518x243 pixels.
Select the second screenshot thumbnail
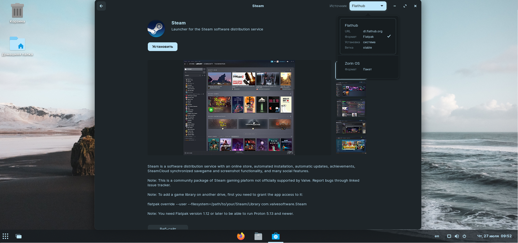pyautogui.click(x=351, y=90)
